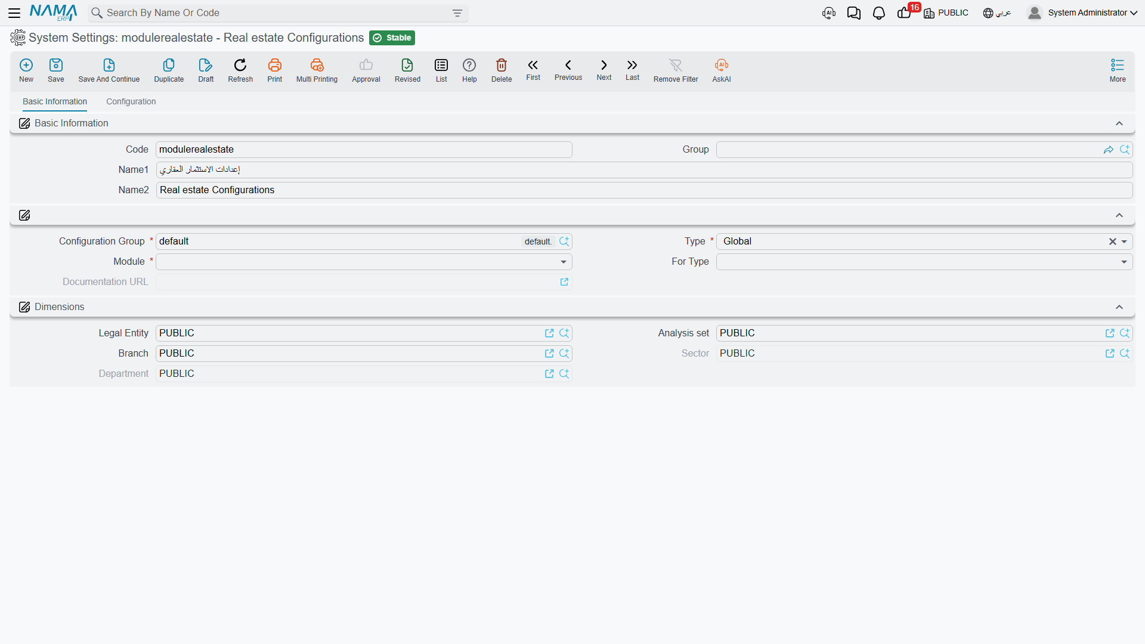The width and height of the screenshot is (1145, 644).
Task: Click the Sector lookup search icon
Action: (1125, 354)
